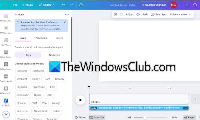This screenshot has width=200, height=120.
Task: Switch to the Saved tab
Action: (60, 38)
